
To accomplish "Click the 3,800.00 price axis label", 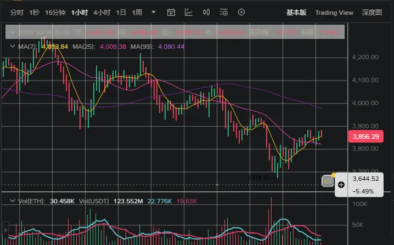I will click(365, 149).
